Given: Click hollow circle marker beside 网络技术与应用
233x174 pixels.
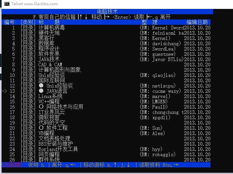Looking at the screenshot, I should coord(41,107).
